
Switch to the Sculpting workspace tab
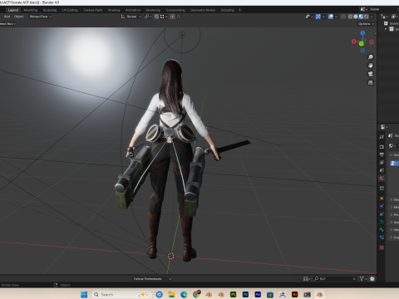coord(50,10)
